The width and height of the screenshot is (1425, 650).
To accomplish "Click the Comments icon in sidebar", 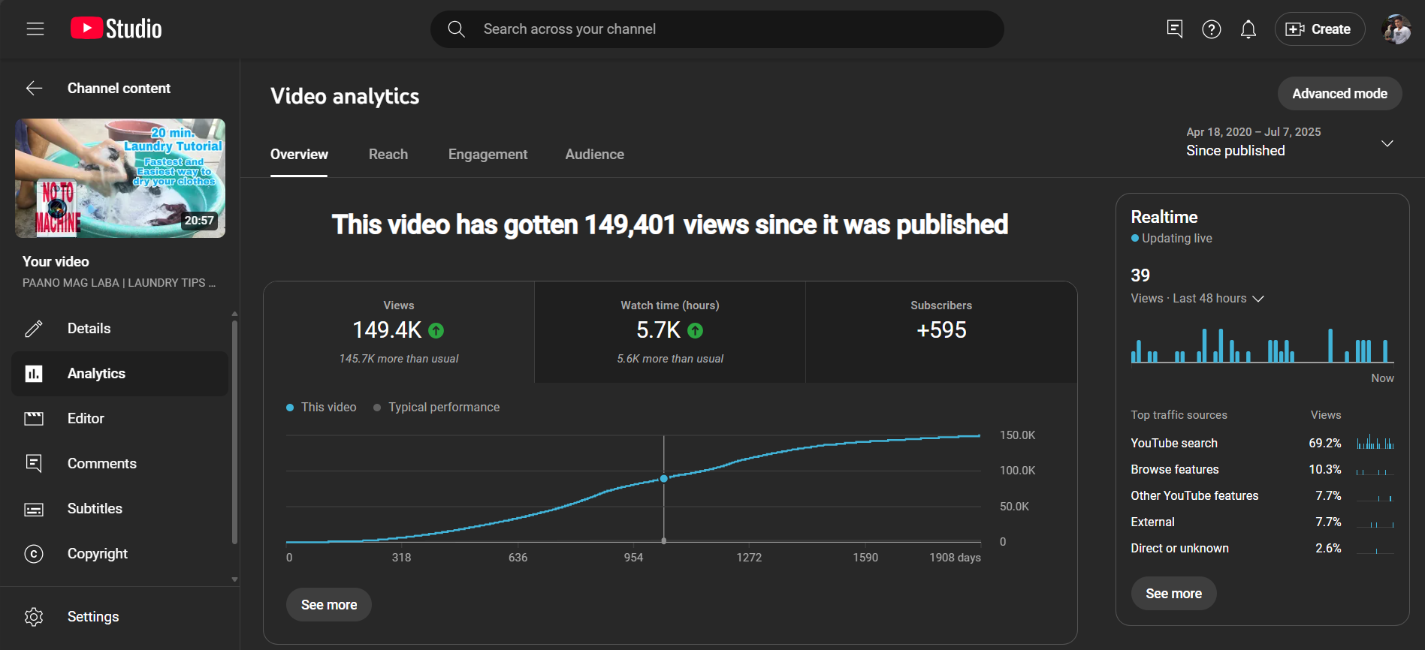I will point(34,464).
